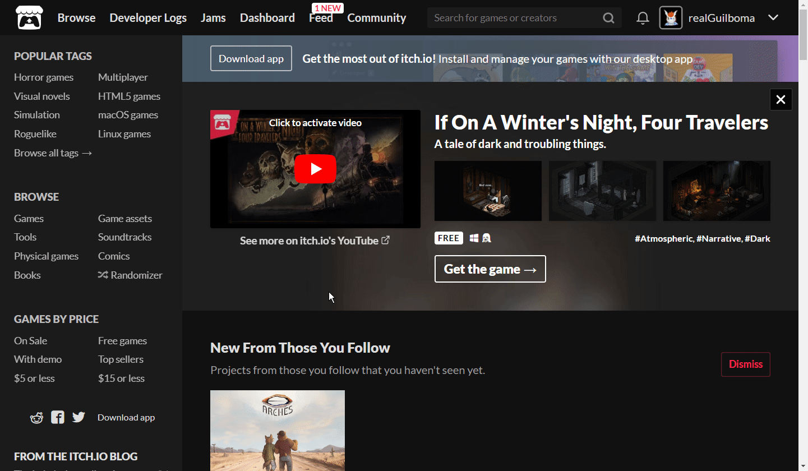Show games $15 or less
Screen dimensions: 808x471
tap(121, 378)
